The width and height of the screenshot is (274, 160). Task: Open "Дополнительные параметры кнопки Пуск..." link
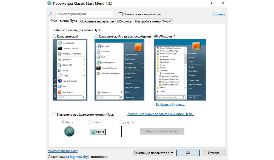coord(161,114)
